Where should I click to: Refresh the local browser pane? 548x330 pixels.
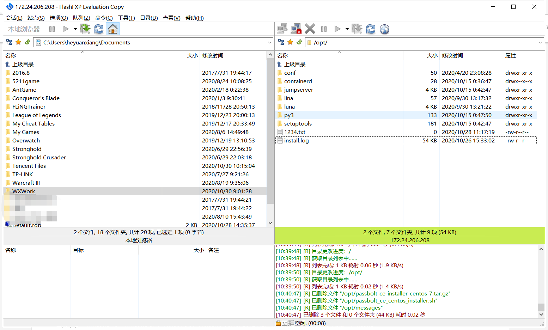point(99,29)
